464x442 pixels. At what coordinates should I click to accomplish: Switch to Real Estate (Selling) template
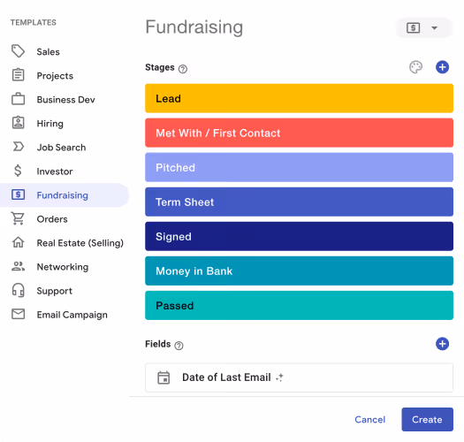click(x=65, y=243)
